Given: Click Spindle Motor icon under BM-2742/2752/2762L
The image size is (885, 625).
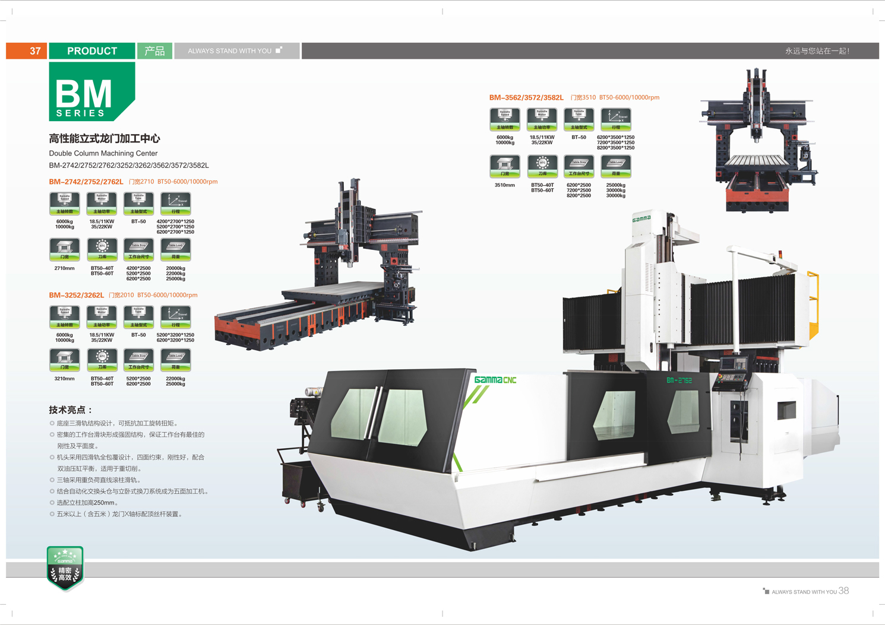Looking at the screenshot, I should pos(102,204).
